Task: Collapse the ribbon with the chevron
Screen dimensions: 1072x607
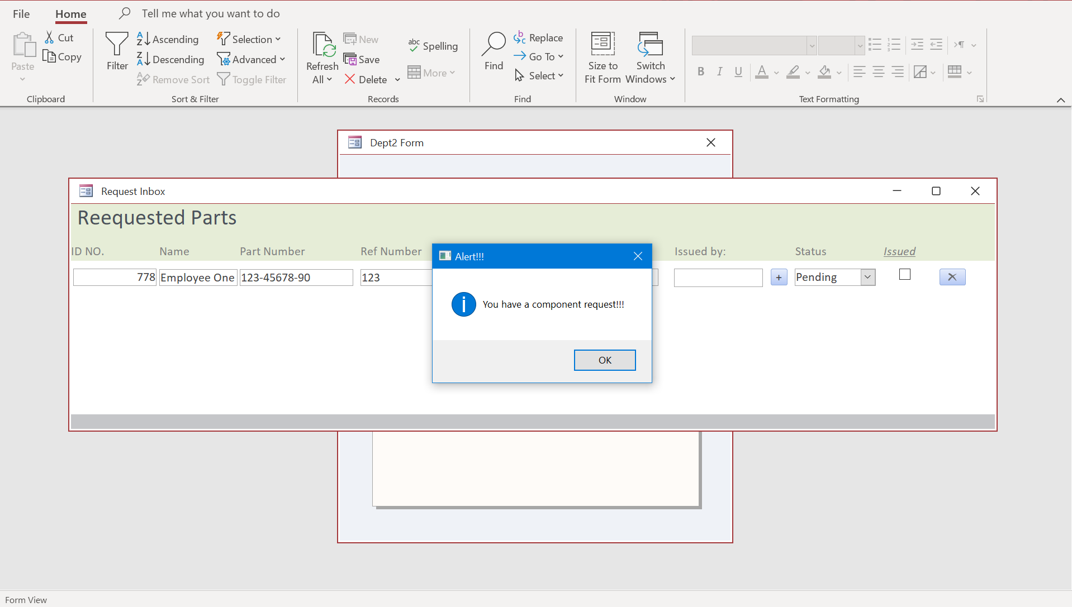Action: [x=1060, y=100]
